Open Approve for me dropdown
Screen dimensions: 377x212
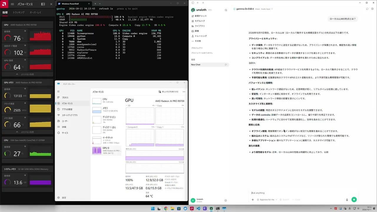click(x=267, y=200)
